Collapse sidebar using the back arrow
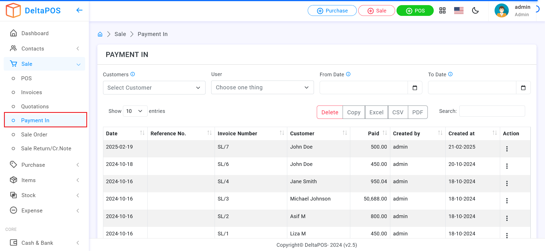545x251 pixels. tap(79, 10)
